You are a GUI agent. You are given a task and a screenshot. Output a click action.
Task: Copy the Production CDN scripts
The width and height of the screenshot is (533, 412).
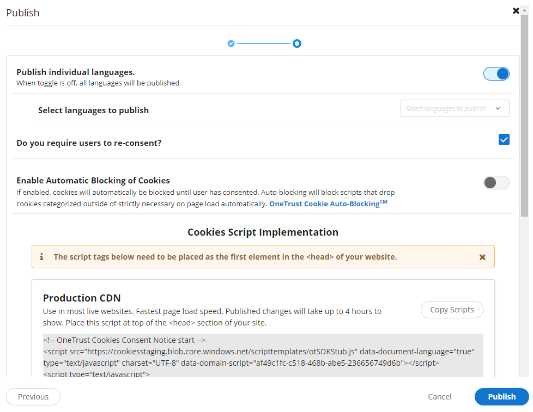point(452,310)
